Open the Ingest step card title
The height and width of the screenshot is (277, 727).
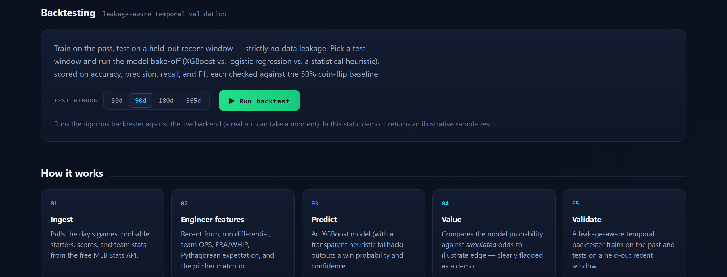coord(62,220)
